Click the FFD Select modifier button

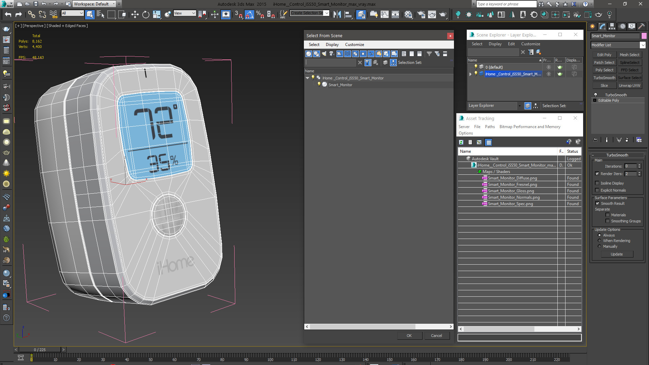click(629, 70)
